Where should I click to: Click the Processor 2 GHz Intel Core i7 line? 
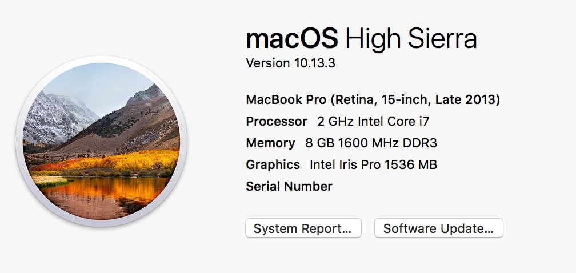pyautogui.click(x=338, y=122)
